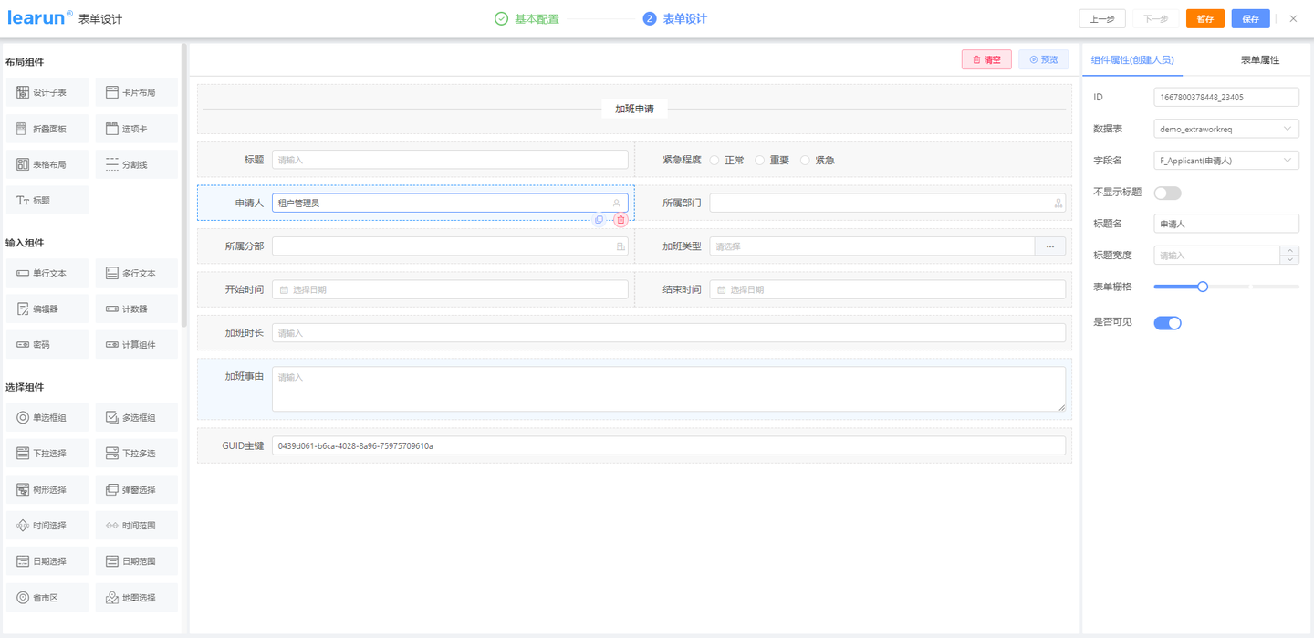Add the 设计子表 layout component
1314x638 pixels.
(47, 92)
